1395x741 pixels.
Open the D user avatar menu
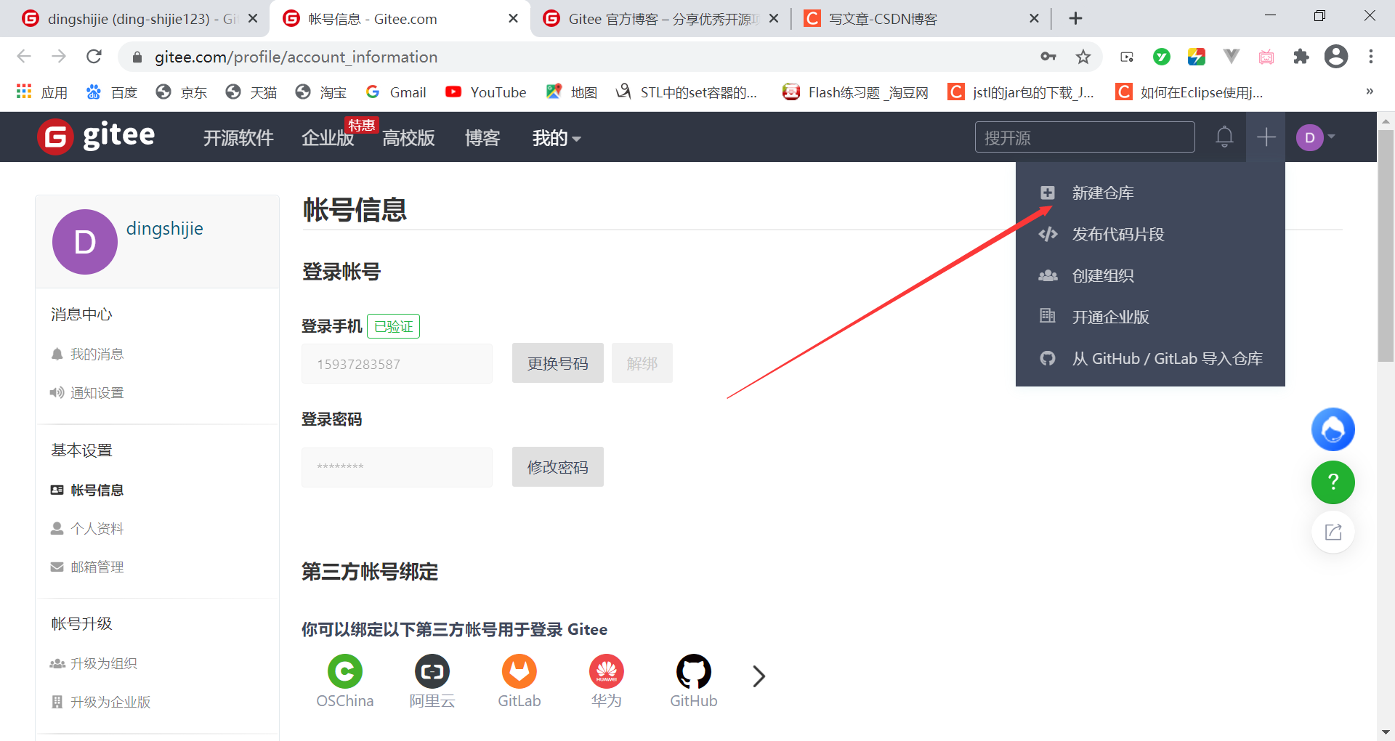tap(1315, 137)
